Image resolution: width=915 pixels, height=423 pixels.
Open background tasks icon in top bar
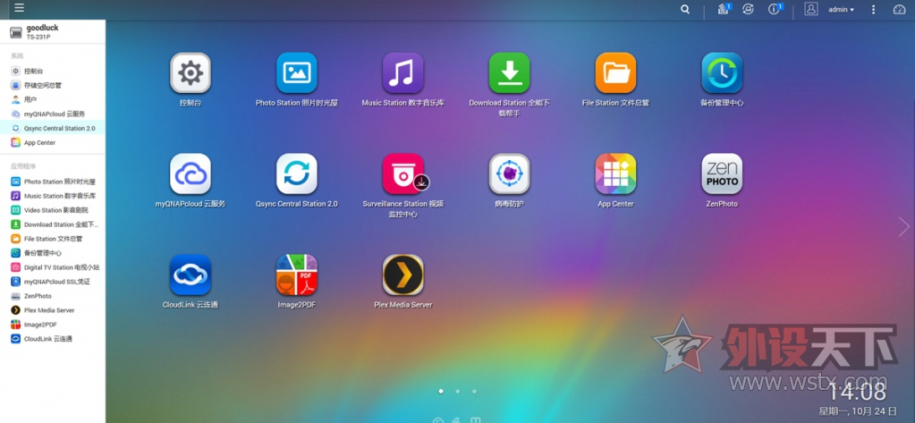click(x=724, y=9)
